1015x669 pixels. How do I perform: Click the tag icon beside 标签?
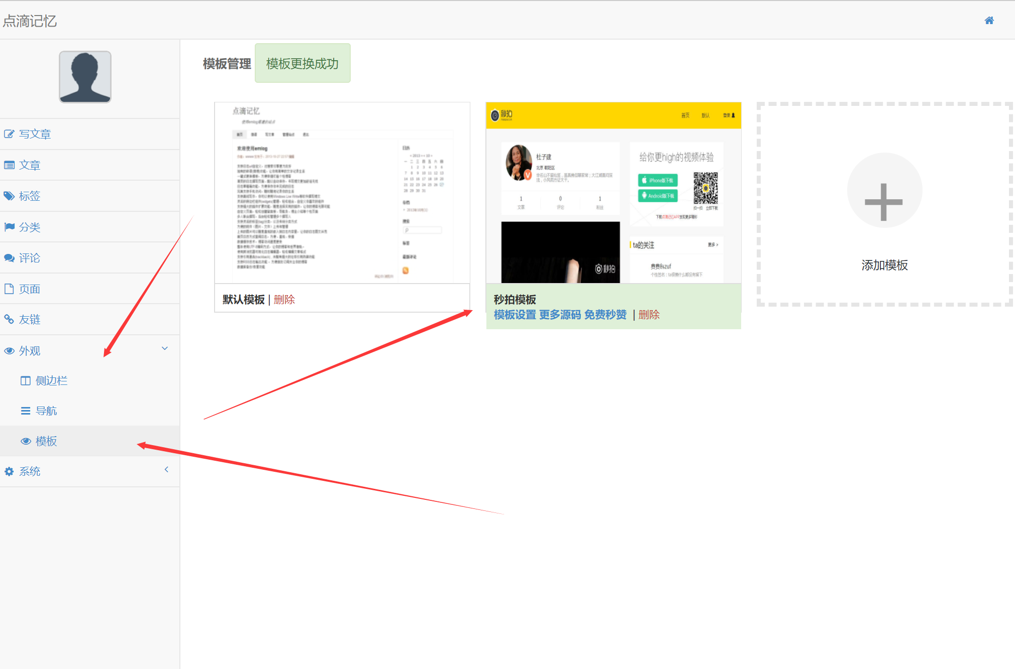(9, 196)
